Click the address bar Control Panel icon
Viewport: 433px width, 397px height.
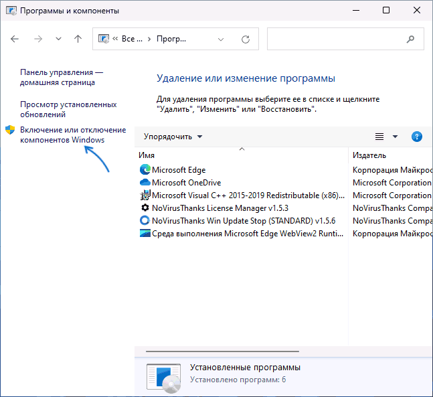(x=104, y=39)
